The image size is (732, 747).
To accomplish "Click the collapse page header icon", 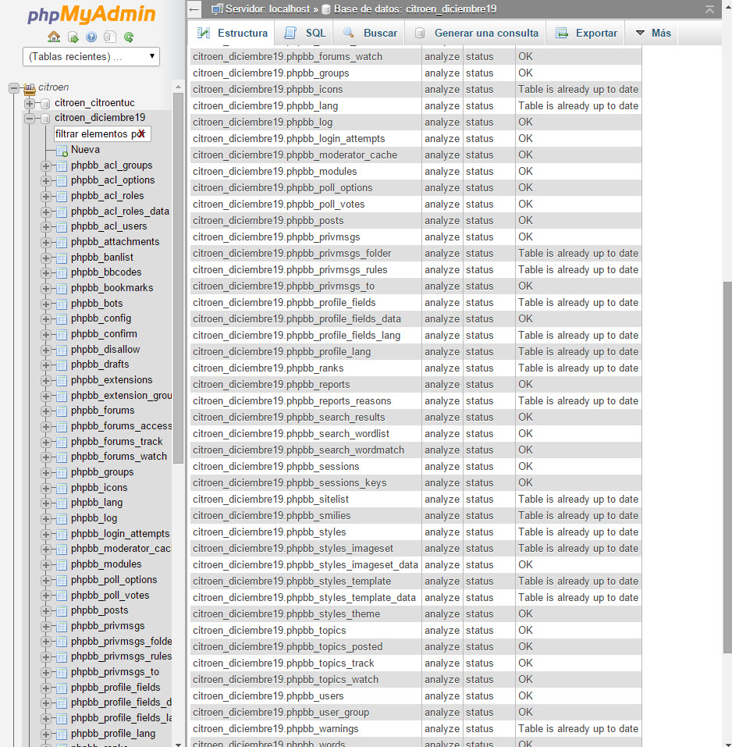I will (x=709, y=9).
